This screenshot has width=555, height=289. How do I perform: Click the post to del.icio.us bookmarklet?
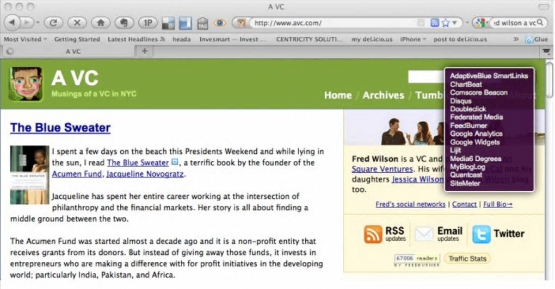(x=460, y=39)
